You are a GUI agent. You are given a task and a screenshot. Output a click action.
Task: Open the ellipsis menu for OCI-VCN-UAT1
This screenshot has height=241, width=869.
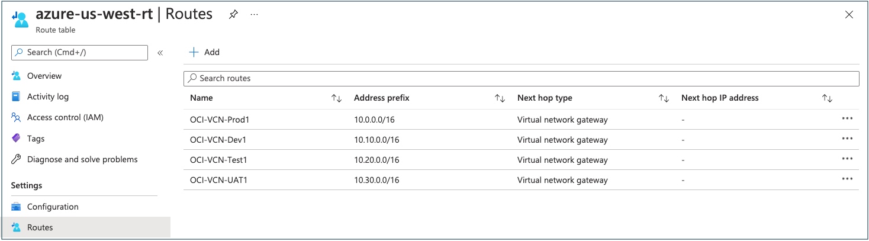tap(847, 179)
